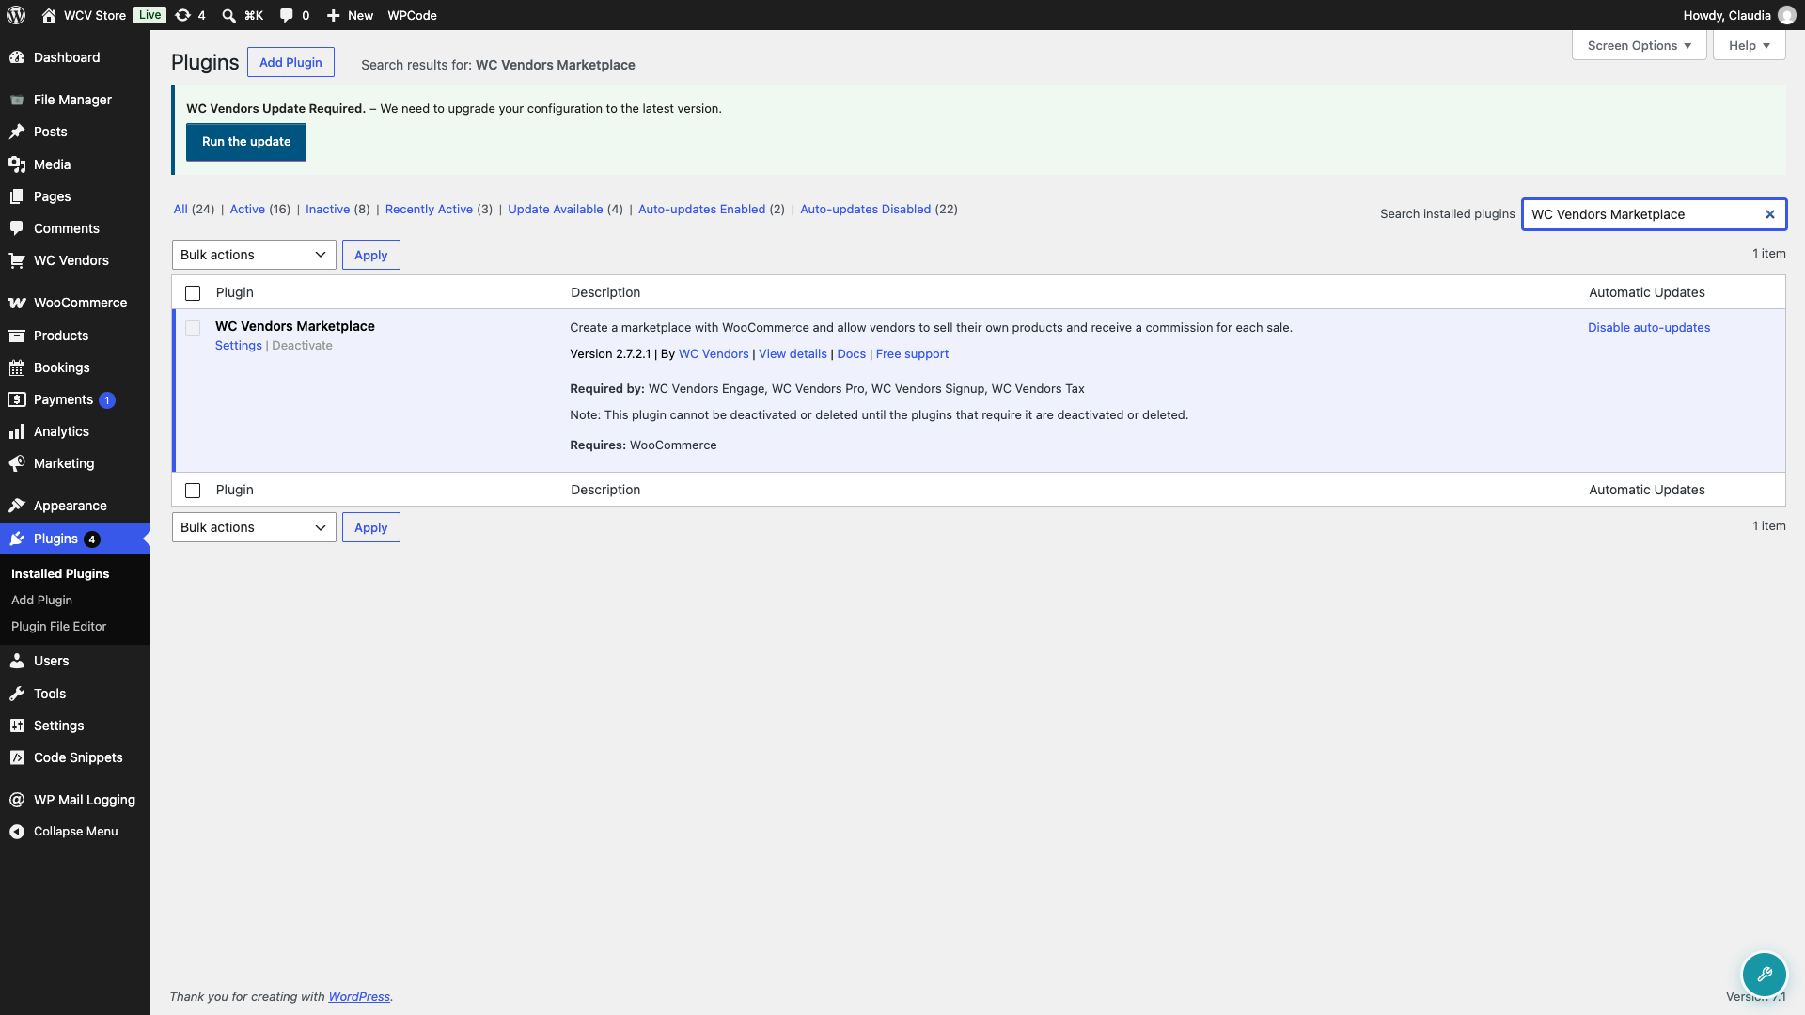Click the home icon beside WCV Store
Image resolution: width=1805 pixels, height=1015 pixels.
[49, 15]
